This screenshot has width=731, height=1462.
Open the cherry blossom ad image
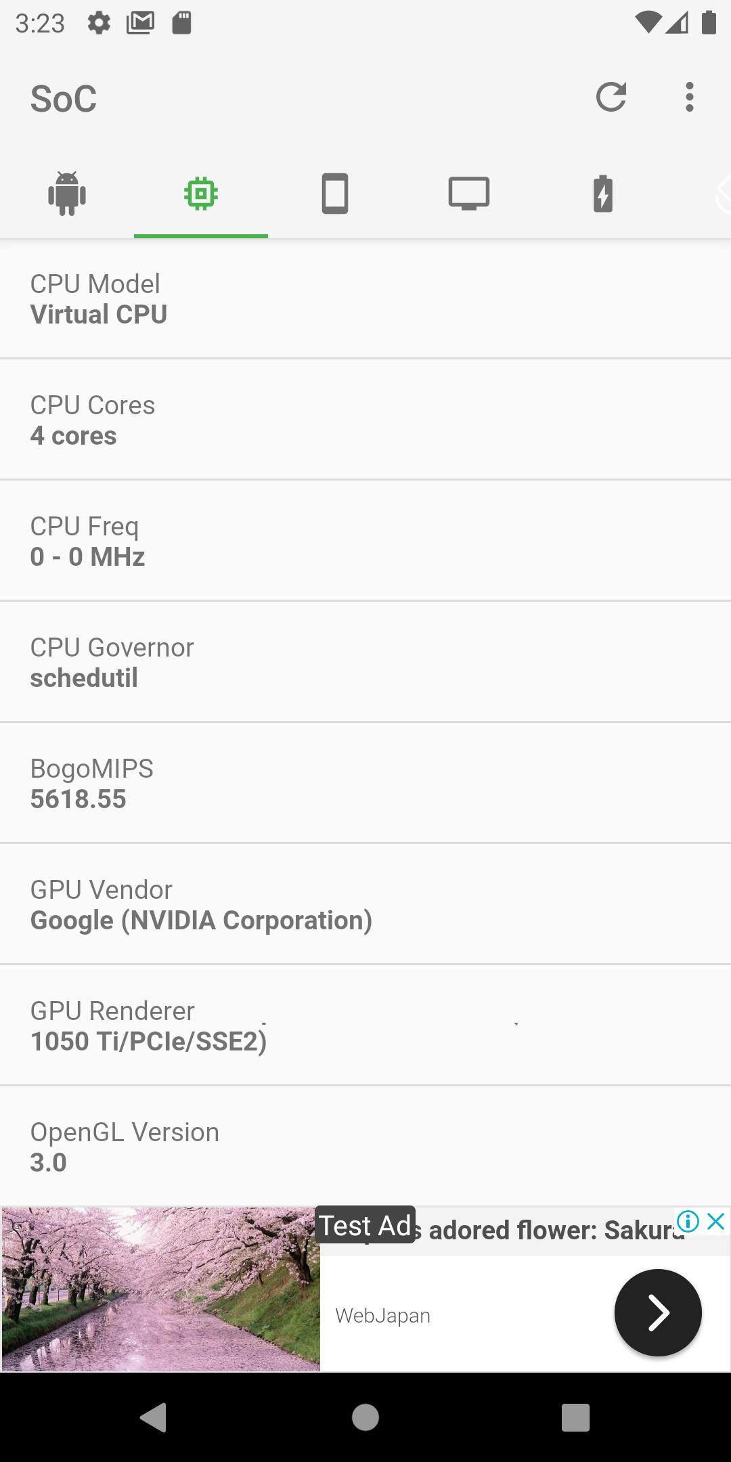[x=161, y=1289]
